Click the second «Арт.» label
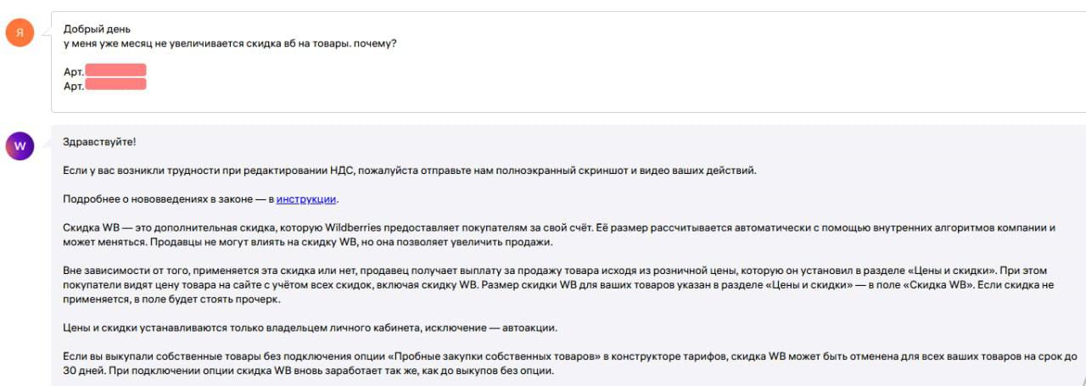1086x386 pixels. click(x=74, y=86)
